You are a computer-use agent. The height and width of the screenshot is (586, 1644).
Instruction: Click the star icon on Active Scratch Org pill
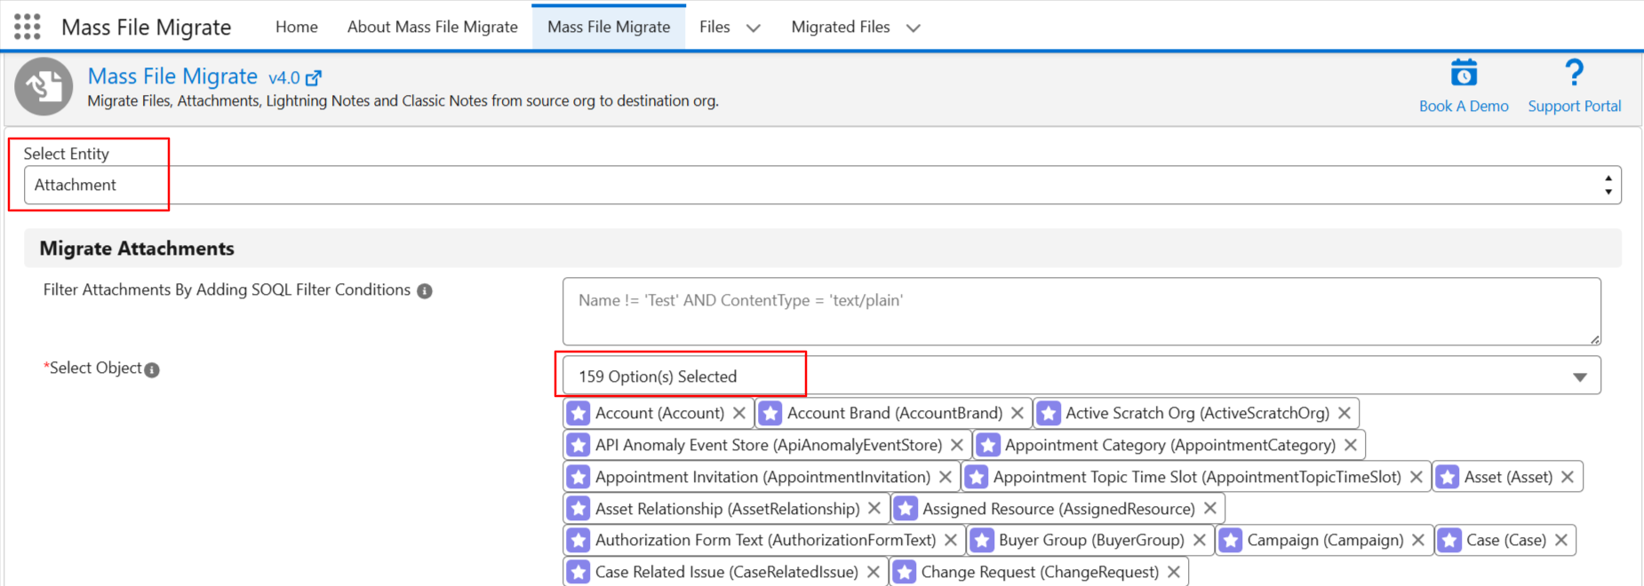point(1049,413)
